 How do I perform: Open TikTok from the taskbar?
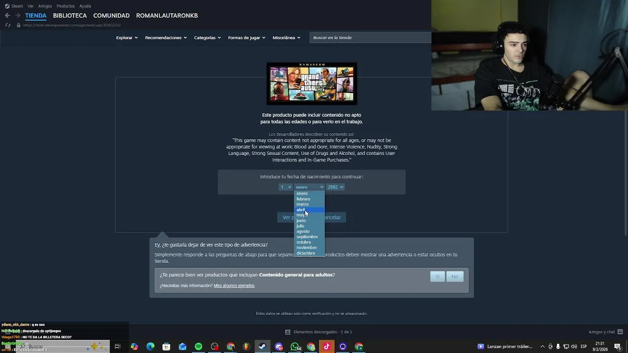tap(327, 347)
